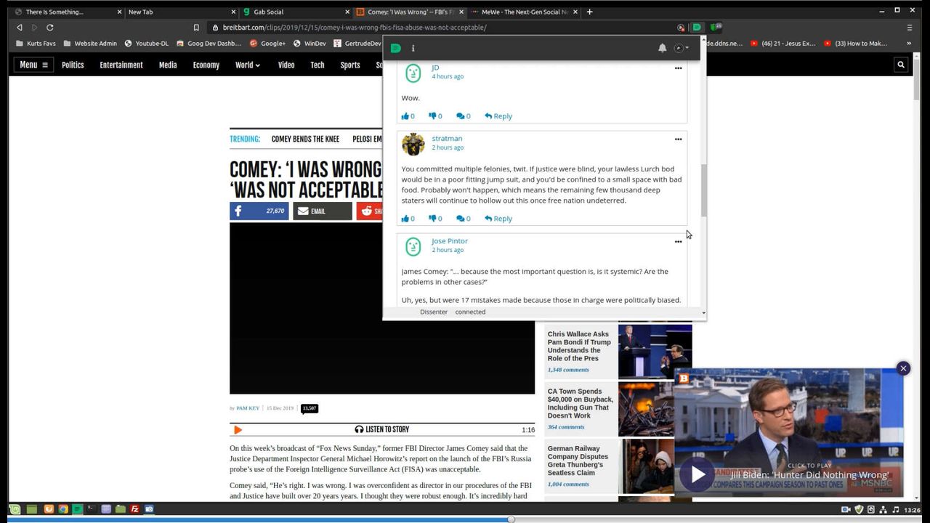930x523 pixels.
Task: Reply to stratman's comment
Action: [498, 219]
